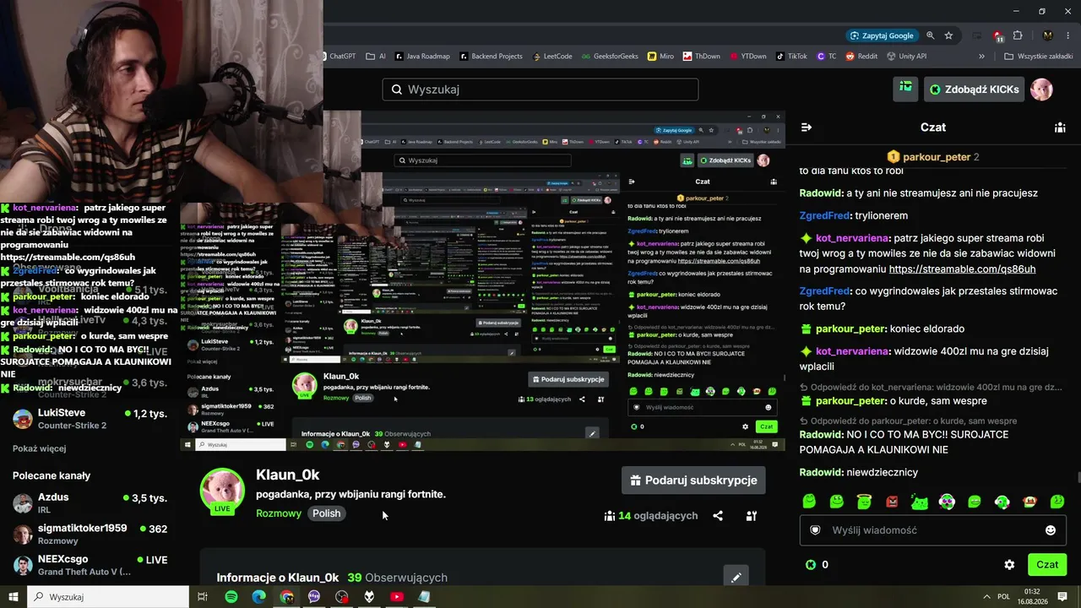Viewport: 1081px width, 608px height.
Task: Open LukiSteve channel in sidebar
Action: coord(90,418)
